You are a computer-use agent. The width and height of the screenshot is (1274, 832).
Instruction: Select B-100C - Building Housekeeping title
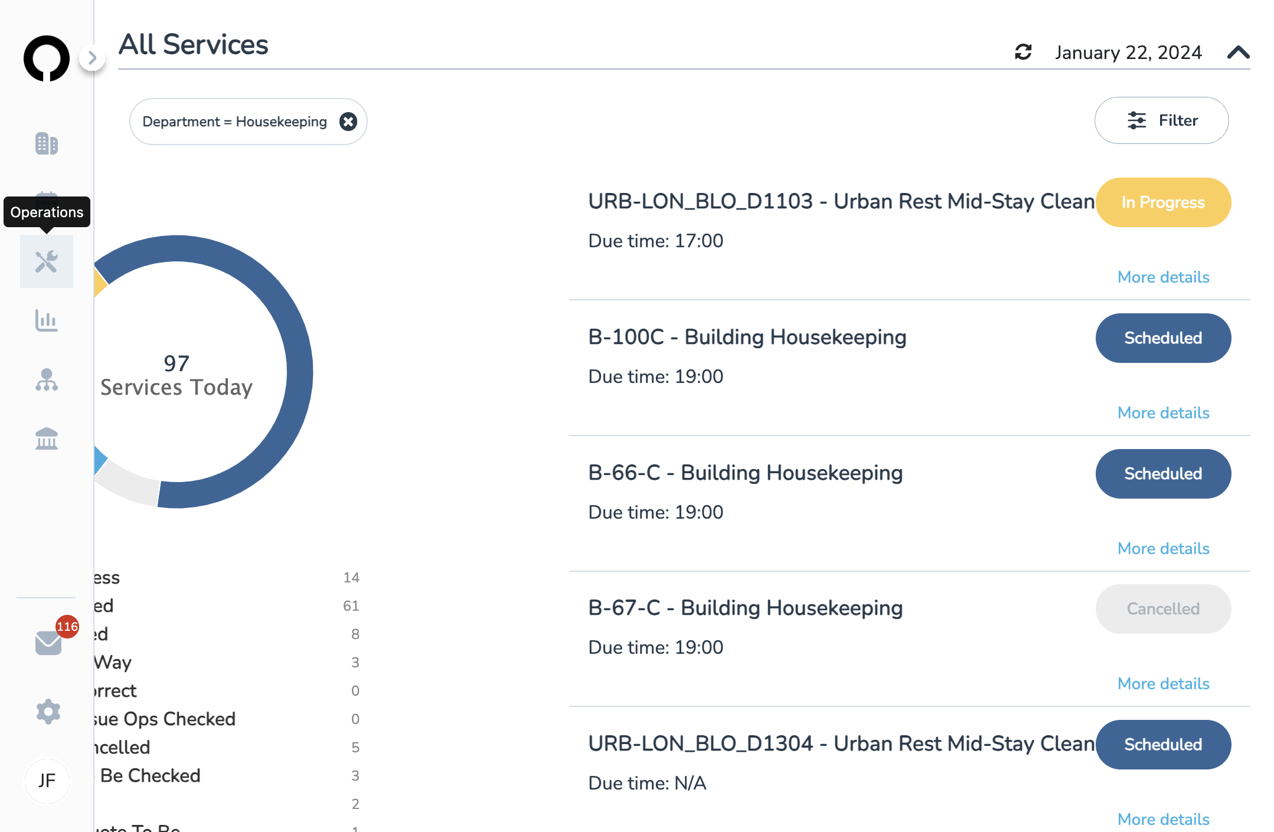pyautogui.click(x=747, y=338)
